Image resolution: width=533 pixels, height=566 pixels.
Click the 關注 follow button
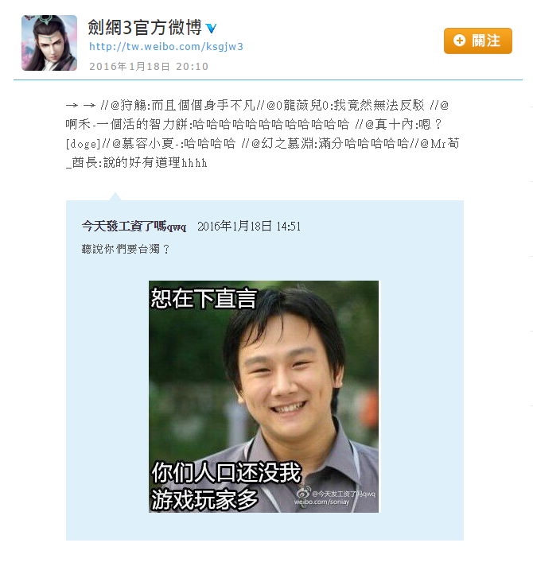coord(478,41)
